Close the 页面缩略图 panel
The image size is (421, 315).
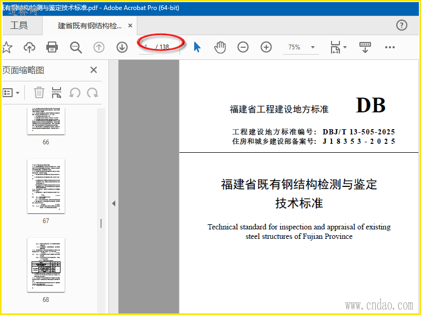94,70
